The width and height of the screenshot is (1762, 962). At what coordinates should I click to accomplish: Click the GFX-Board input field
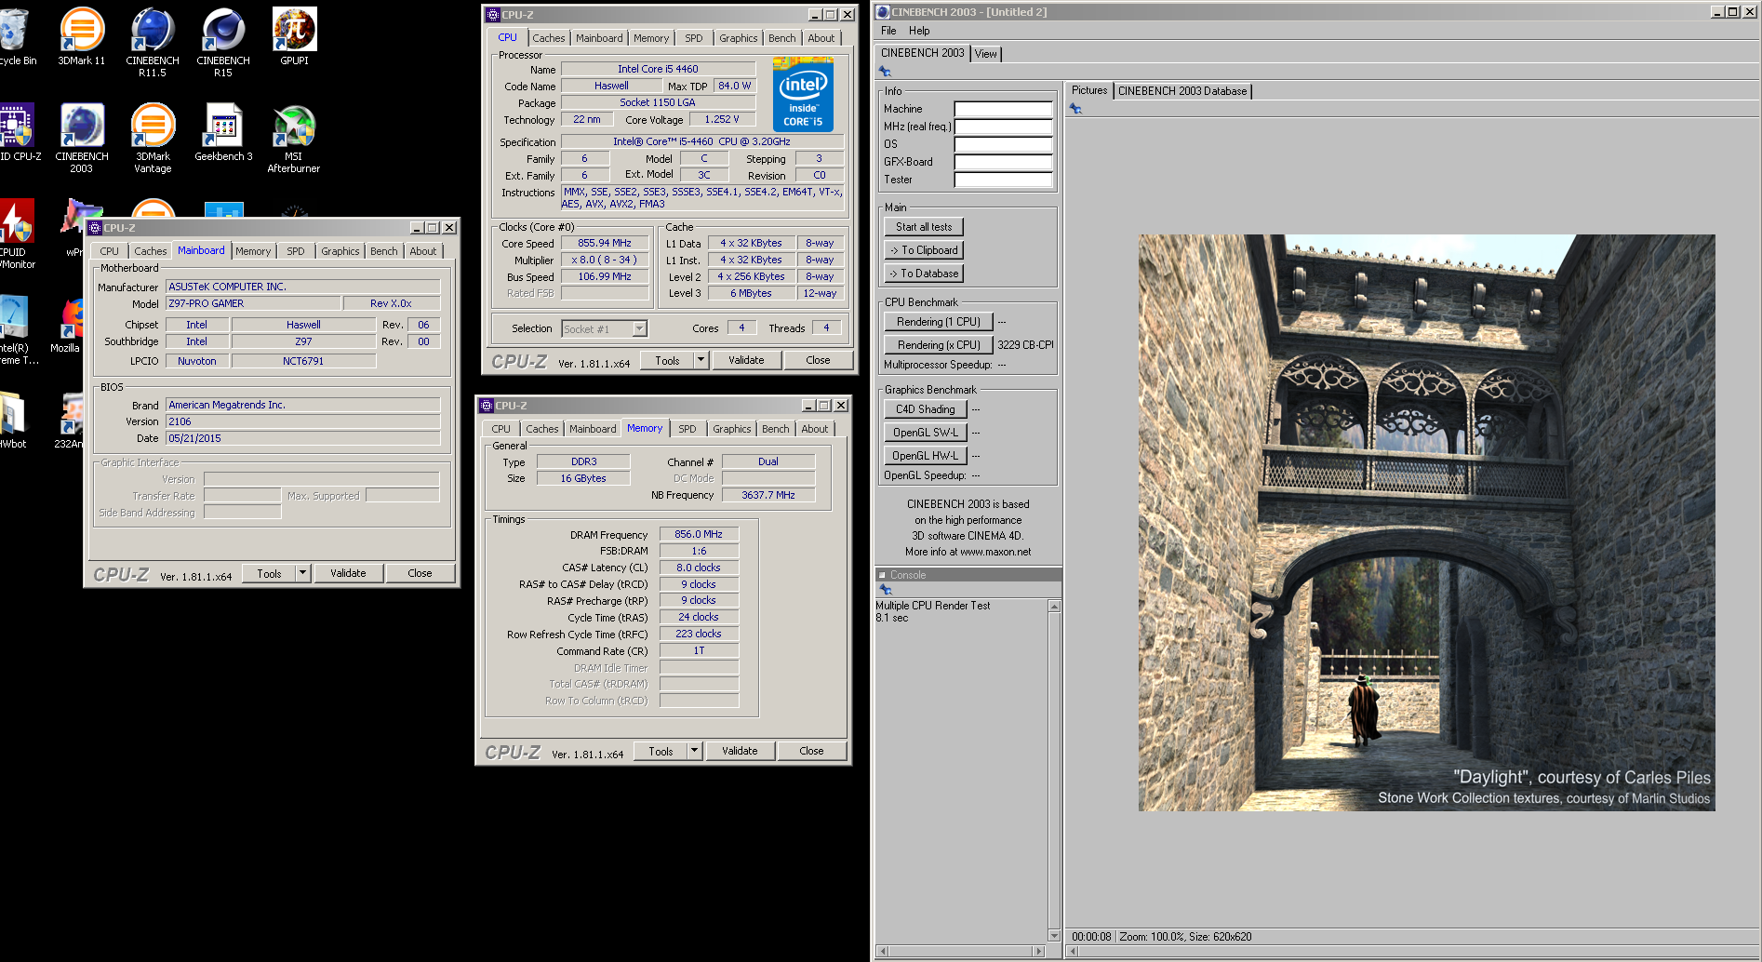(1003, 162)
